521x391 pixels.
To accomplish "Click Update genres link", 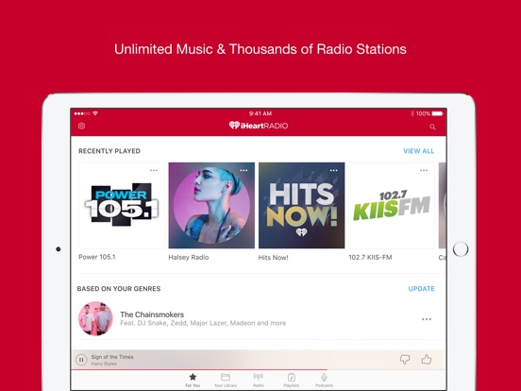I will (x=421, y=289).
